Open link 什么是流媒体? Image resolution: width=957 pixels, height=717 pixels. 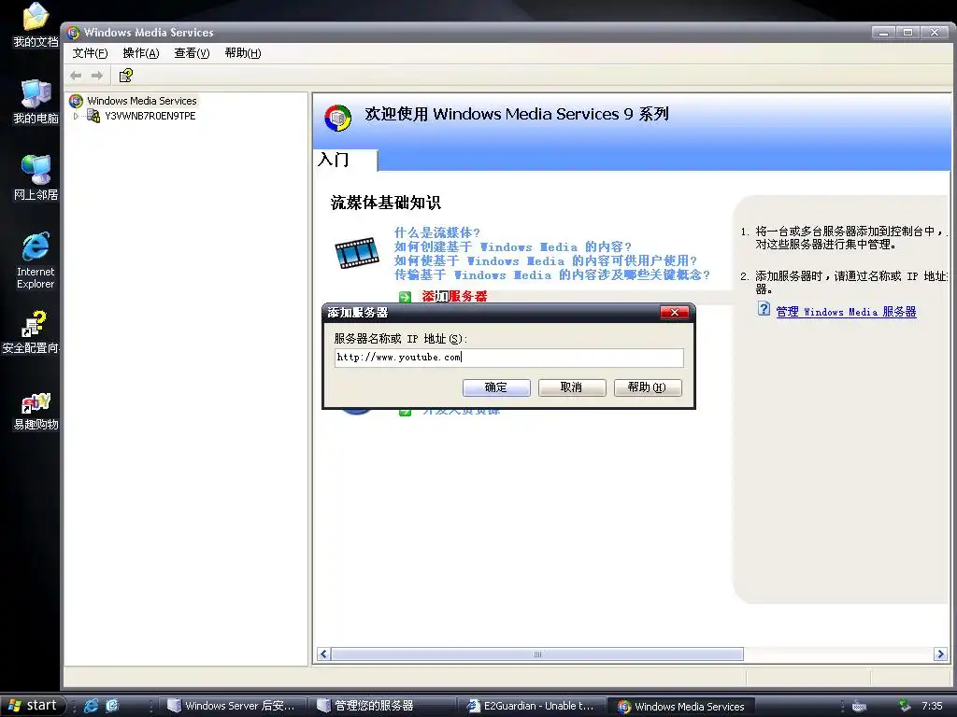pos(437,232)
